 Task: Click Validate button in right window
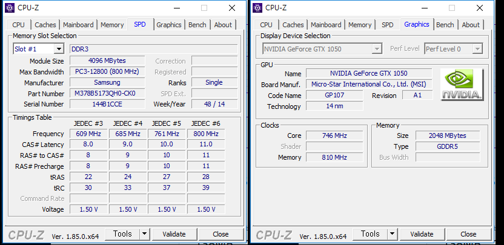click(422, 234)
